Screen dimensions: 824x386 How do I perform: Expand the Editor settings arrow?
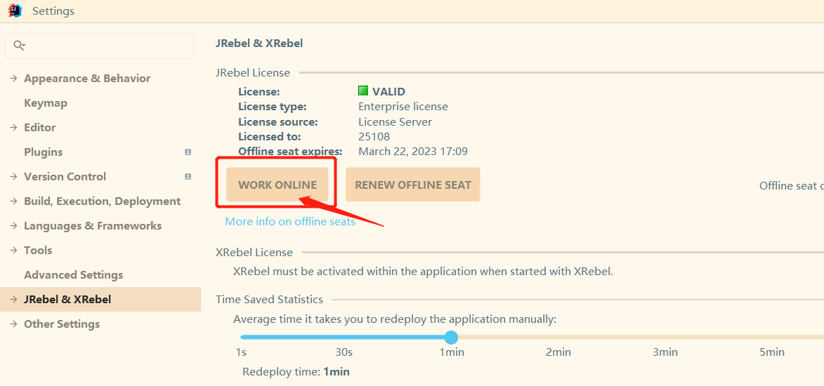(x=13, y=128)
